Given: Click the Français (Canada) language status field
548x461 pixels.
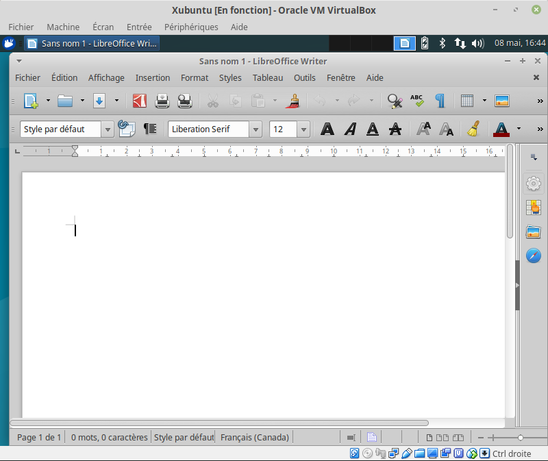Looking at the screenshot, I should click(255, 437).
